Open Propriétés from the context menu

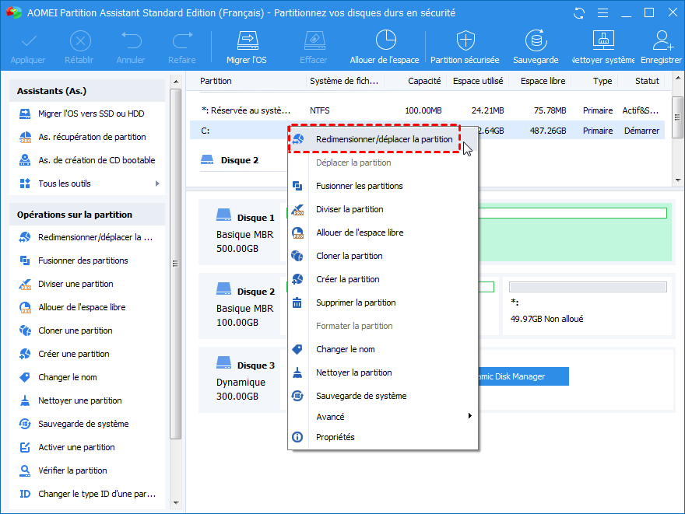click(383, 437)
